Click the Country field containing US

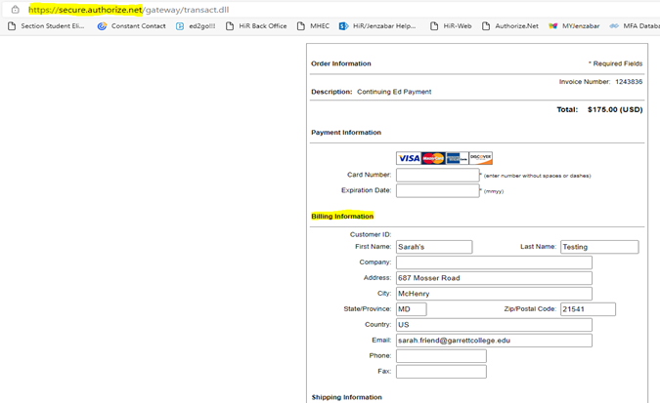point(494,325)
